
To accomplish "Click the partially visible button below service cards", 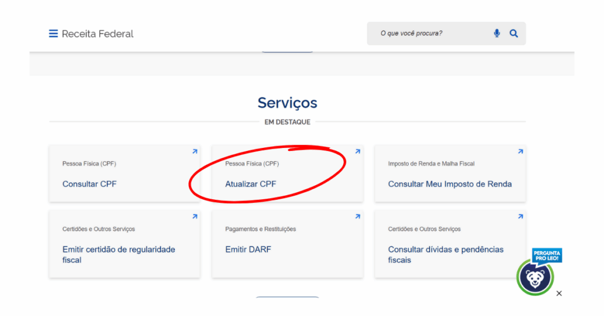I will 287,297.
